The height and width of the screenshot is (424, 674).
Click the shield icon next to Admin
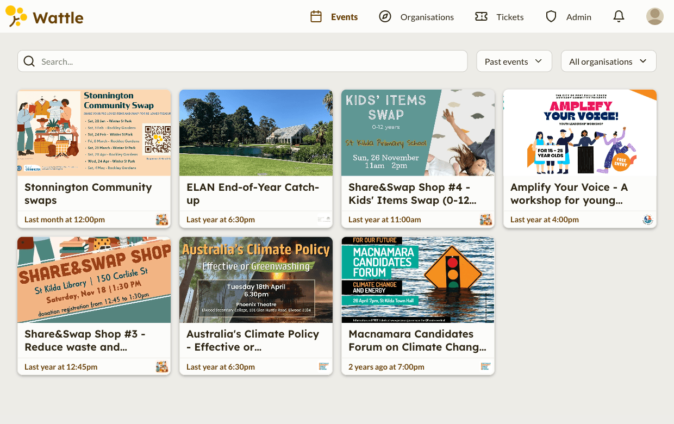coord(552,17)
